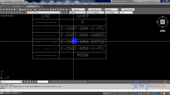
Task: Click the UCS icon on the bottom toolbar
Action: [51, 82]
